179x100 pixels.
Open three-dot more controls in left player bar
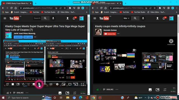(45, 84)
